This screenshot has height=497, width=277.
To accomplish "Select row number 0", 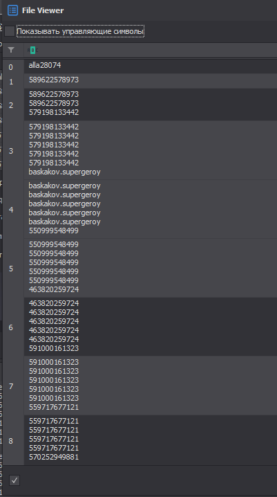I will (x=11, y=67).
